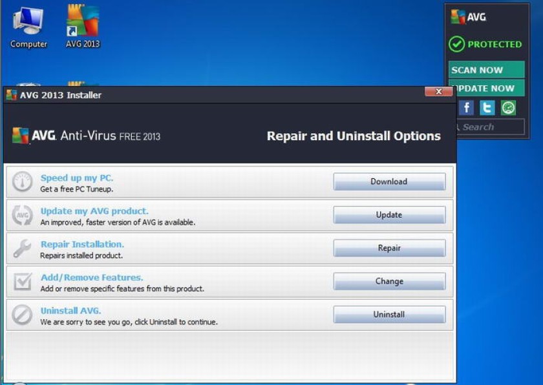Click the 'Update my AVG product.' heading

[x=94, y=211]
